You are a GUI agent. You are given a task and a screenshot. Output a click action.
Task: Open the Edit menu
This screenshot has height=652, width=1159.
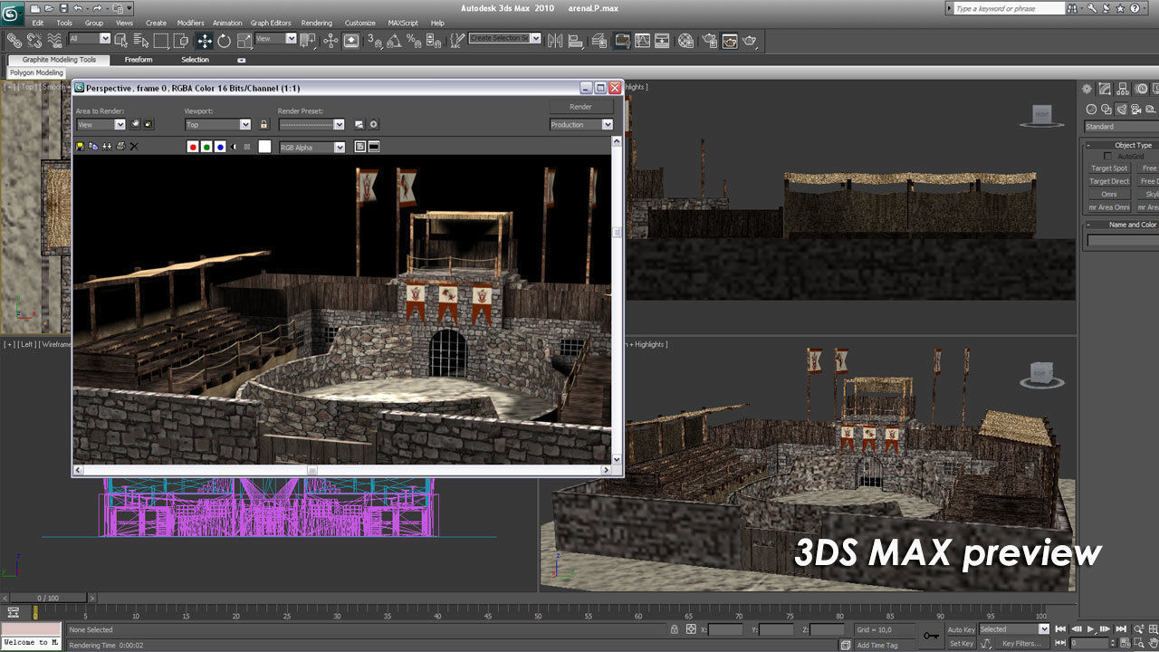tap(37, 23)
